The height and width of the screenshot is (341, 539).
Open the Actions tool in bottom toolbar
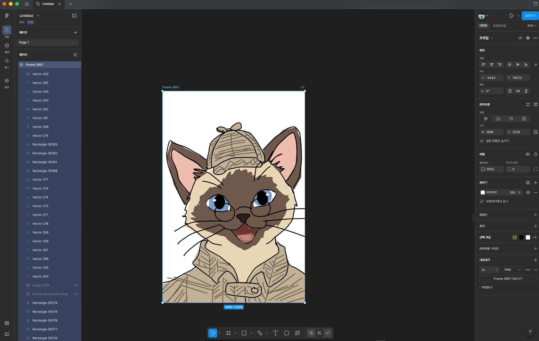(x=298, y=333)
